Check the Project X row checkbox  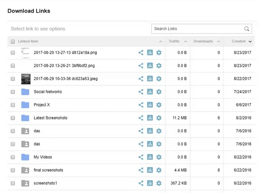(x=13, y=105)
